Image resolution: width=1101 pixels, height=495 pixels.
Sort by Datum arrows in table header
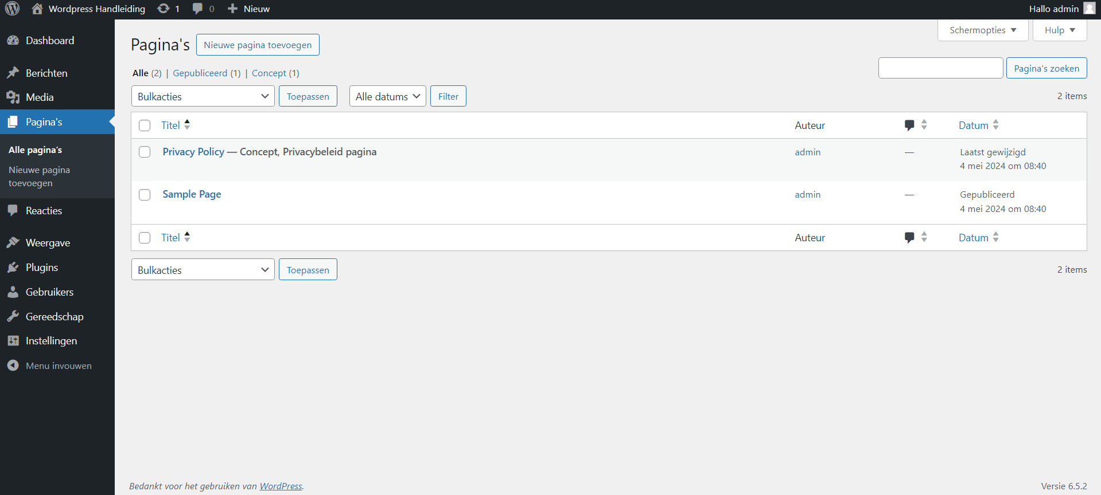click(996, 124)
